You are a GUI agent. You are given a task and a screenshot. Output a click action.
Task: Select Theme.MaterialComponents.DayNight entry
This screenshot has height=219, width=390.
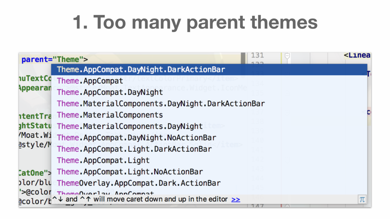point(209,126)
